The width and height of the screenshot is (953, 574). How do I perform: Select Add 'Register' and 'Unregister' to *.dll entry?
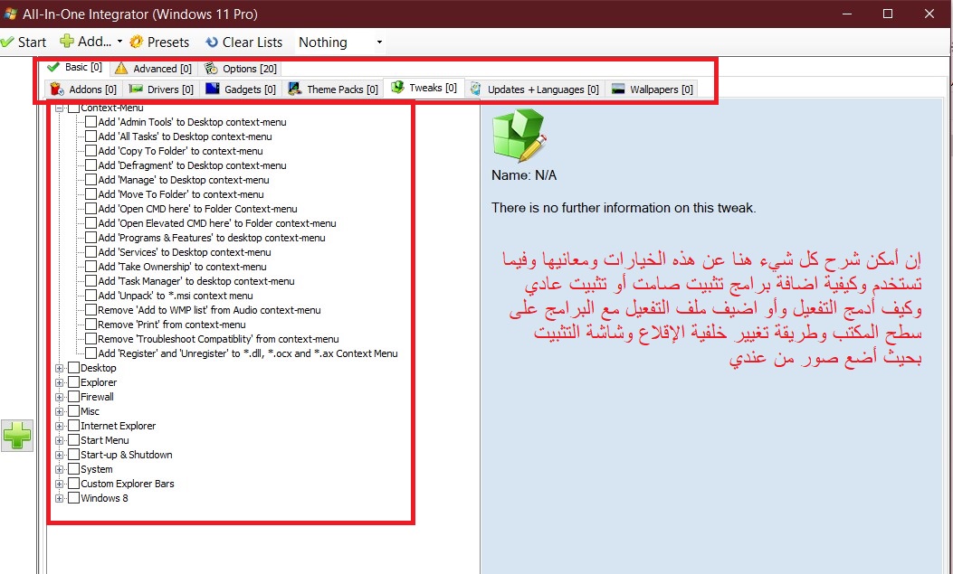coord(248,353)
